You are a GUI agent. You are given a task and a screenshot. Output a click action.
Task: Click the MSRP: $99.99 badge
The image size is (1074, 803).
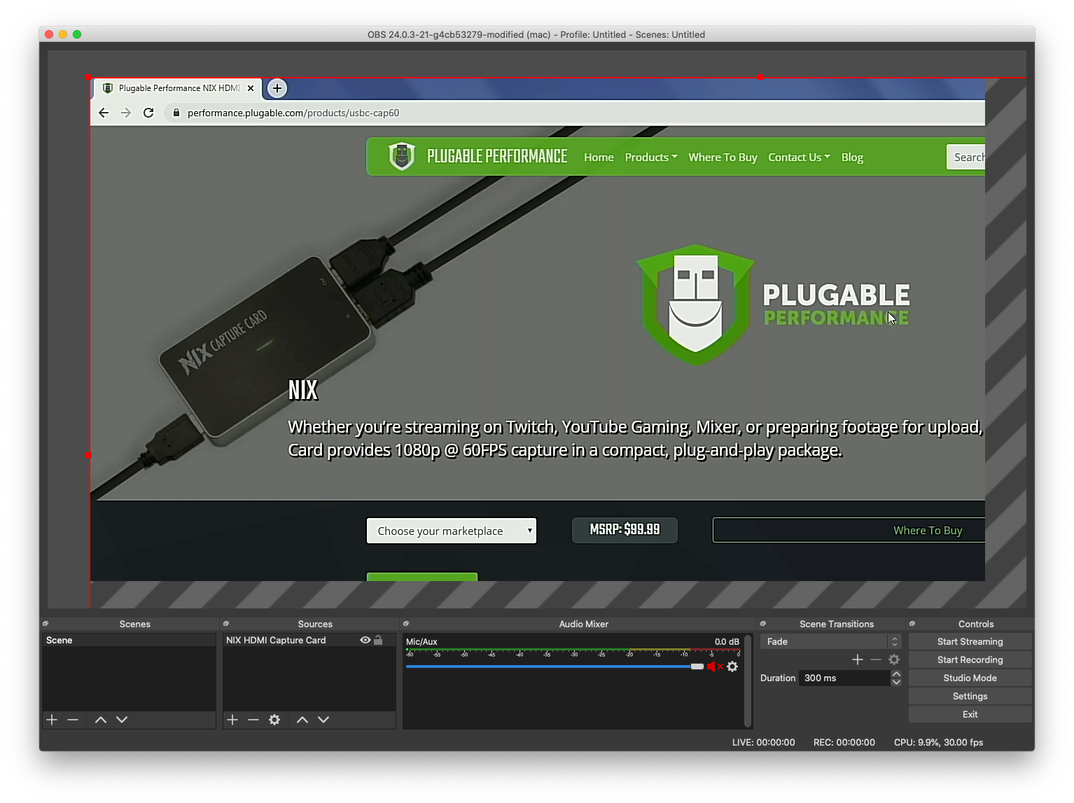pos(625,530)
